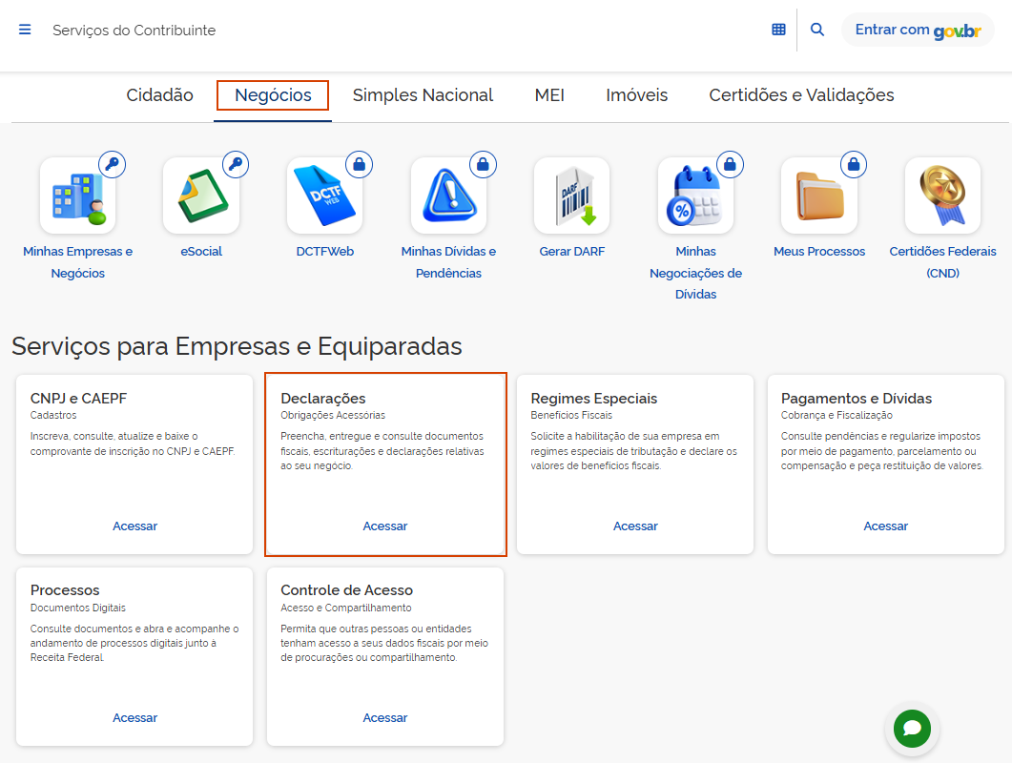Open Minhas Empresas e Negócios icon
This screenshot has width=1012, height=763.
(77, 196)
